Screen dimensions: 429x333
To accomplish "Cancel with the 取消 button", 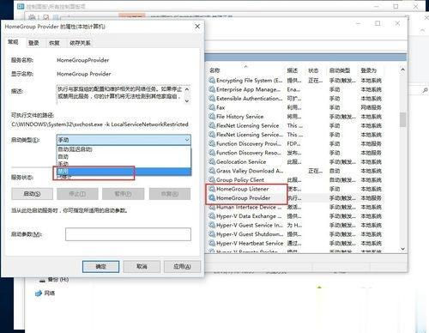I will tap(142, 267).
